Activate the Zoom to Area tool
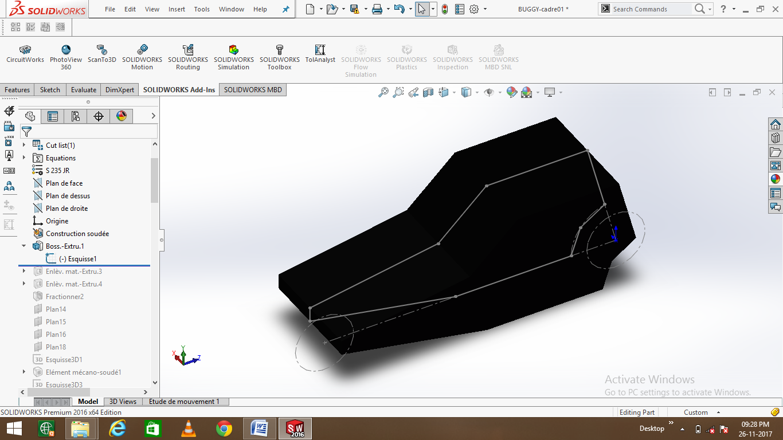Viewport: 783px width, 440px height. (x=398, y=92)
